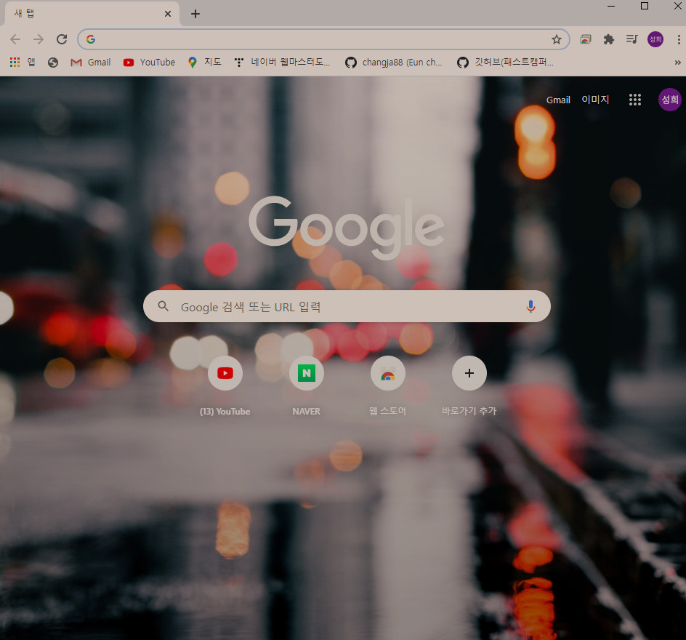
Task: Open 네이버 웹마스터도 bookmark
Action: [282, 63]
